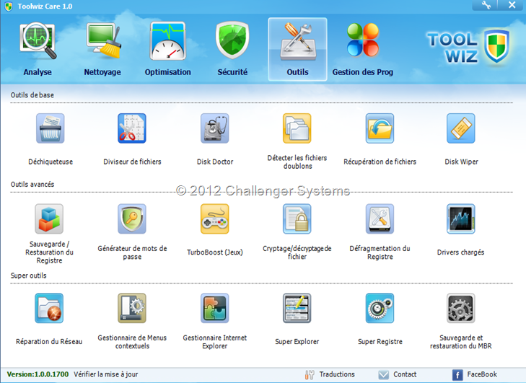Close the Toolwiz Care window
Screen dimensions: 526x383
(512, 5)
